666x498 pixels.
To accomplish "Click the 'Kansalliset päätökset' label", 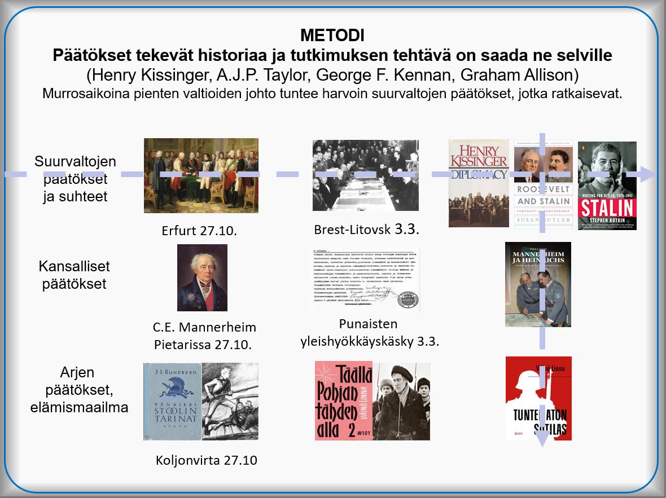I will pyautogui.click(x=75, y=275).
